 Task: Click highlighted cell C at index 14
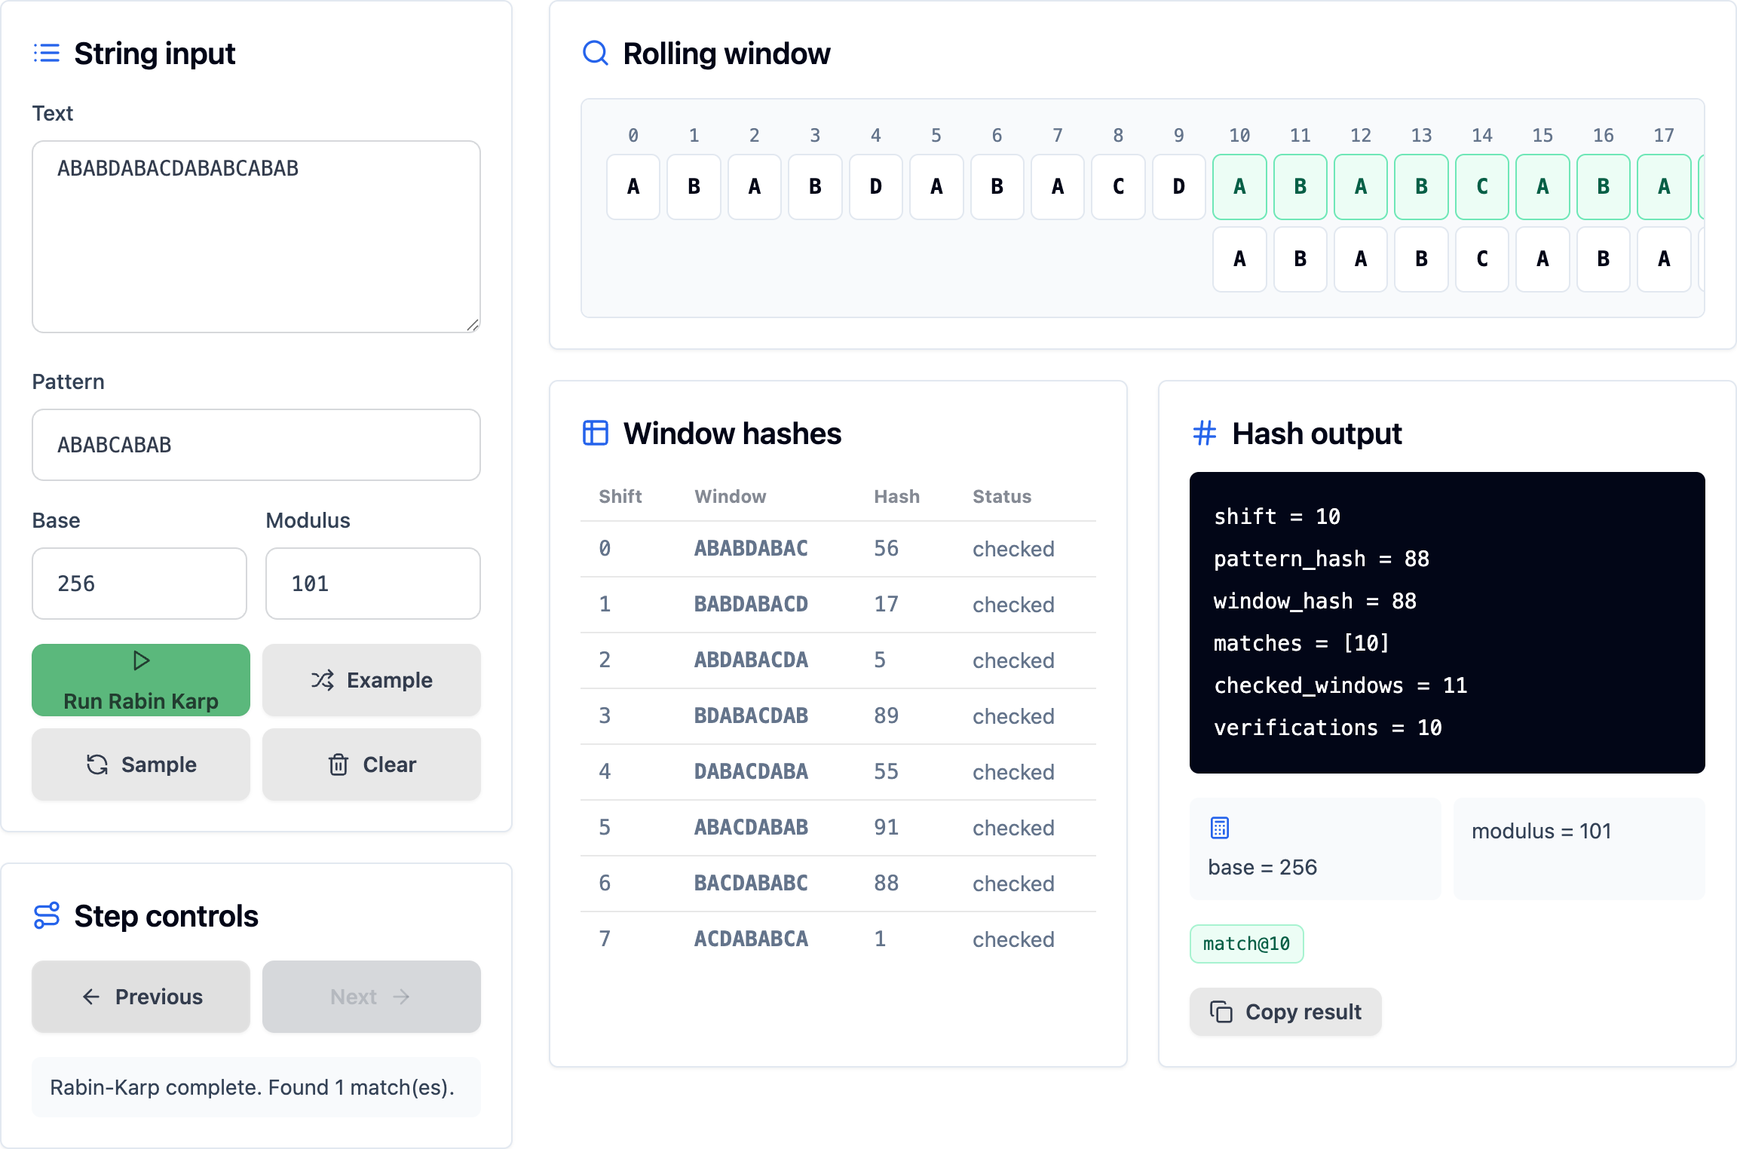[x=1482, y=187]
